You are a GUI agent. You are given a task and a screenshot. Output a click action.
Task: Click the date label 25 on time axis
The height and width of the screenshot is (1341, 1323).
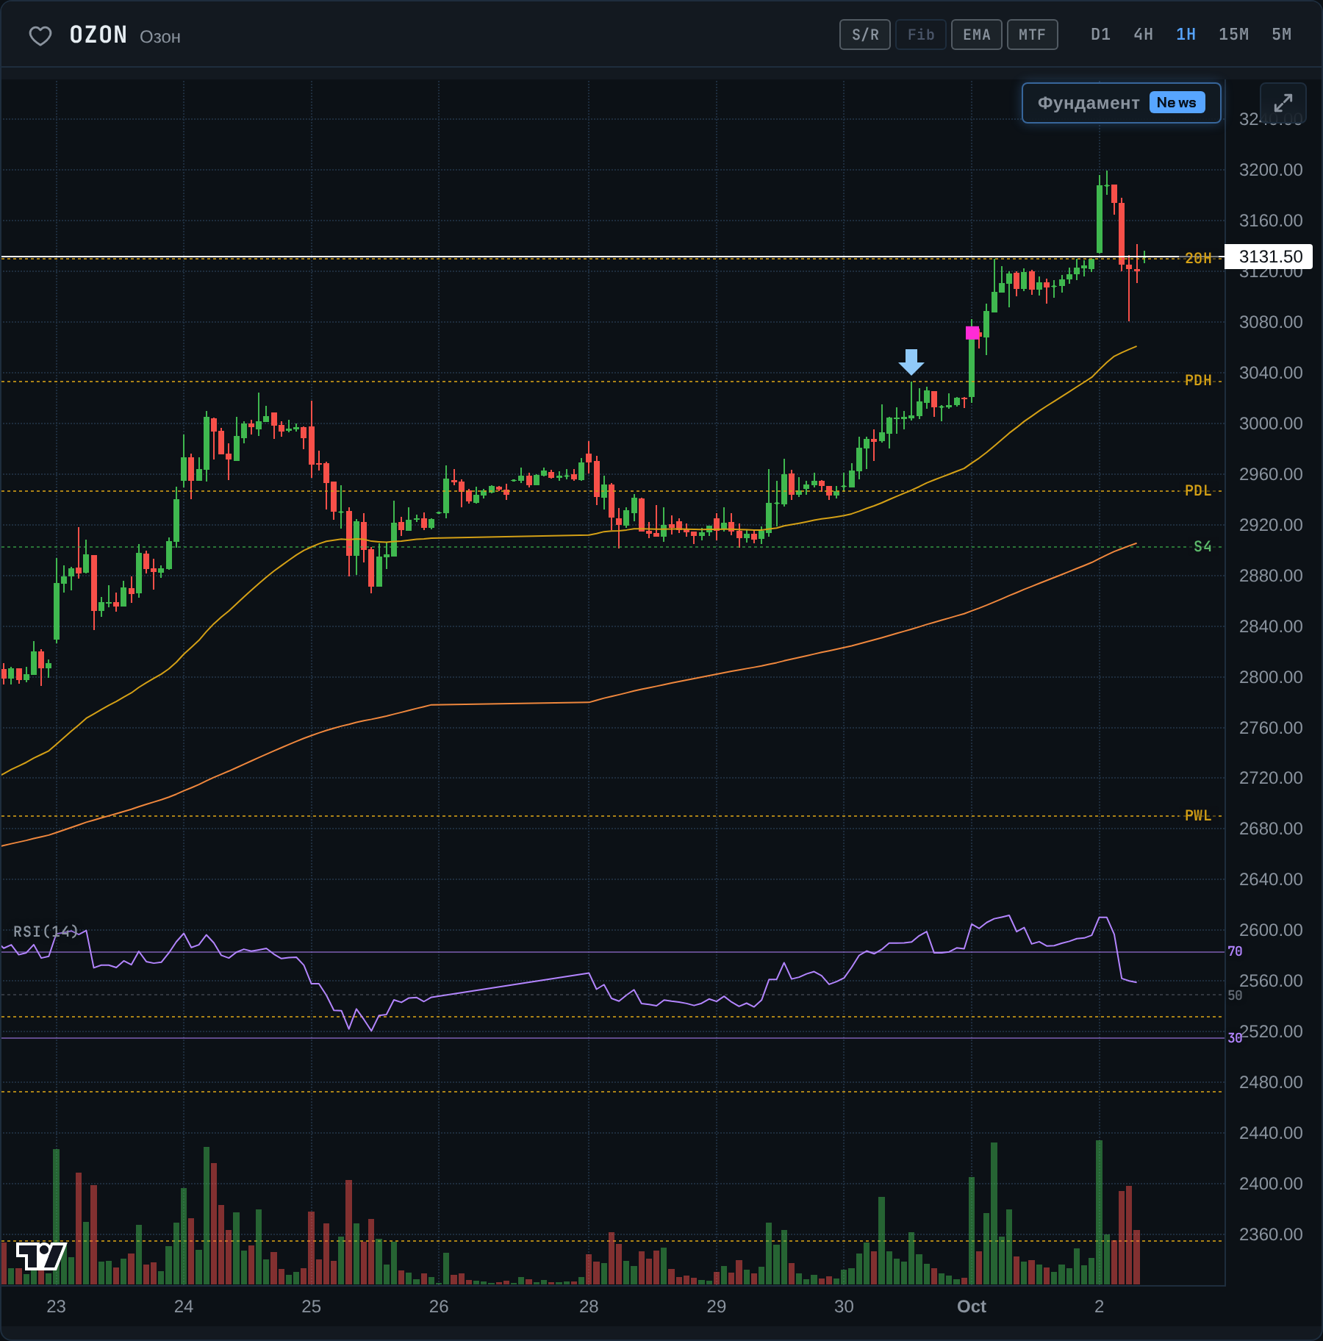[311, 1306]
